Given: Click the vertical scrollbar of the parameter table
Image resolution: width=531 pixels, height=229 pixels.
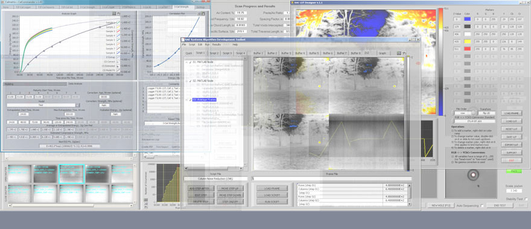Looking at the screenshot, I should (x=410, y=195).
